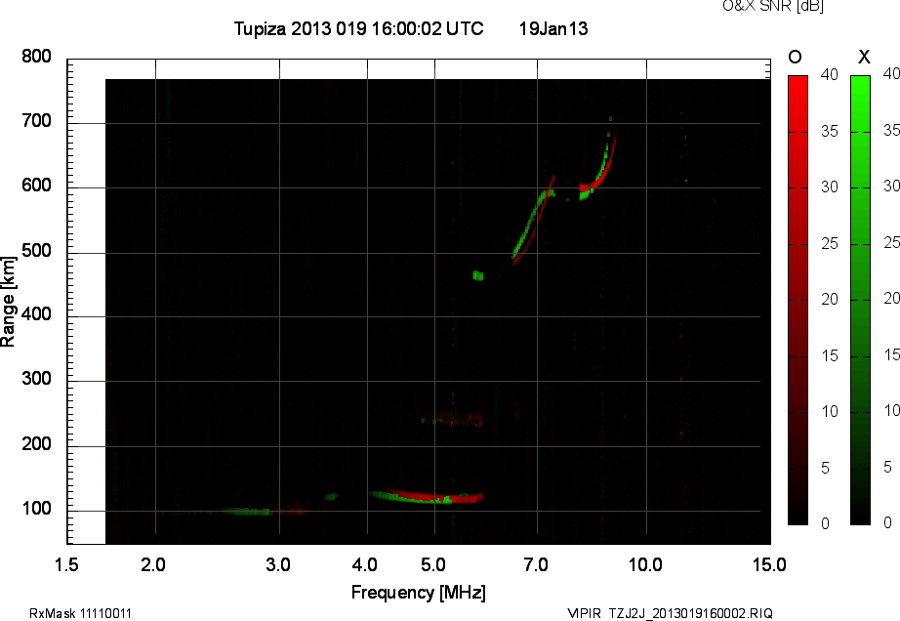Click the 35 label on the O colorbar
Image resolution: width=900 pixels, height=621 pixels.
830,132
